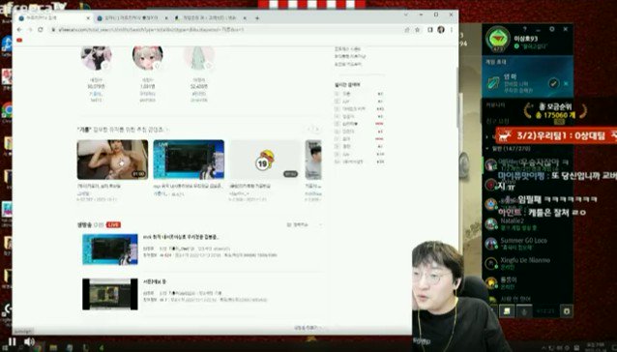The width and height of the screenshot is (617, 352).
Task: Open the Chrome desktop shortcut icon
Action: 7,110
